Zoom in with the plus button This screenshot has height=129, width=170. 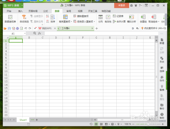tap(163, 124)
